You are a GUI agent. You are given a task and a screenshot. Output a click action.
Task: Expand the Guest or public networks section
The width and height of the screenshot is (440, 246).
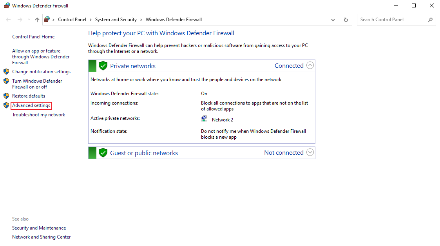310,152
